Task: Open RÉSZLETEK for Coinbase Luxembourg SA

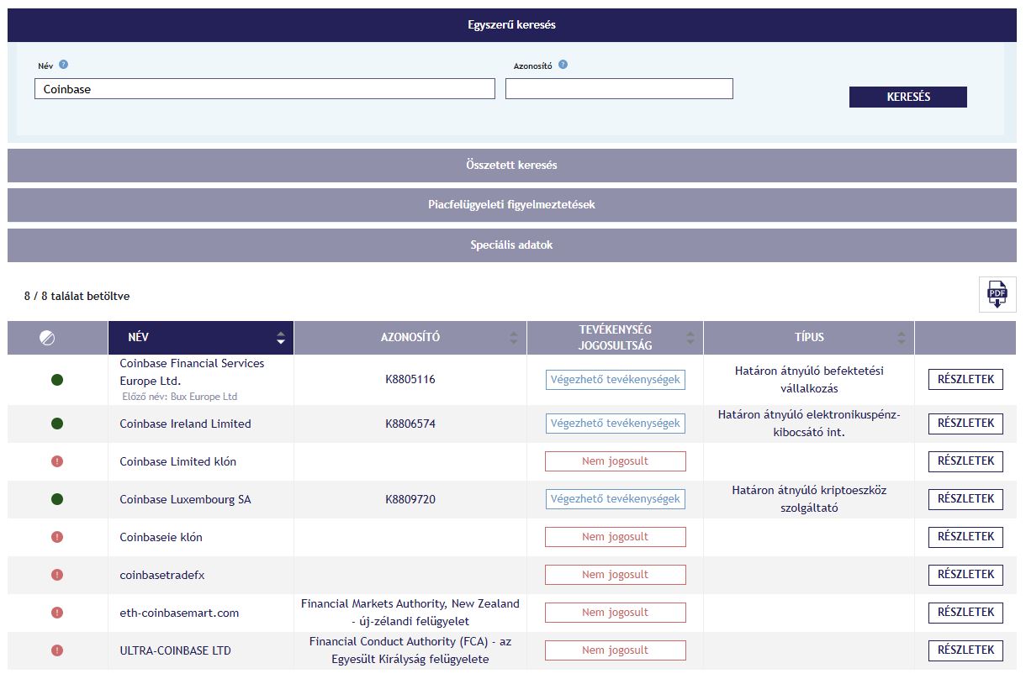Action: [x=965, y=499]
